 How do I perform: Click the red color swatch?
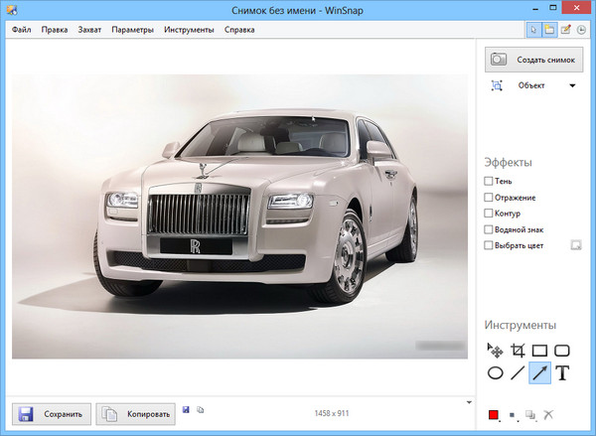(x=493, y=415)
